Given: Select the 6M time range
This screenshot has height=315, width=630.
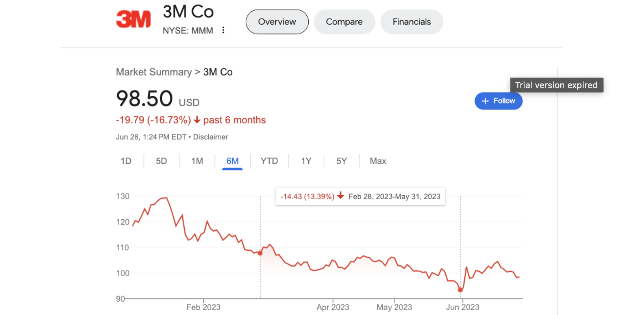Looking at the screenshot, I should click(232, 161).
